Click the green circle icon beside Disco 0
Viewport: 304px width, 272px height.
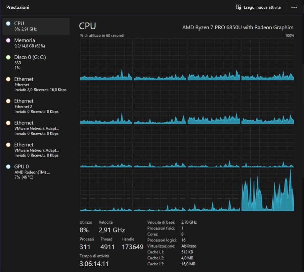[8, 57]
